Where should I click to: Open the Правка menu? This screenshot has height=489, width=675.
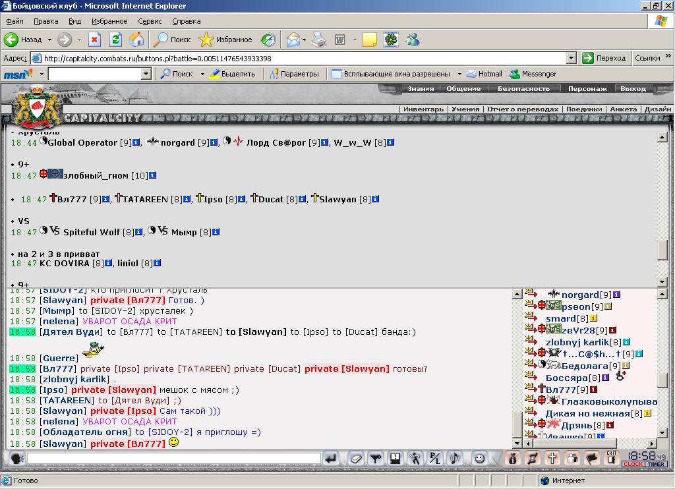click(45, 21)
